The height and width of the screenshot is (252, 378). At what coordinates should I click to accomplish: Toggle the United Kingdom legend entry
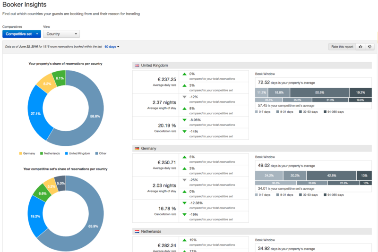click(x=77, y=153)
